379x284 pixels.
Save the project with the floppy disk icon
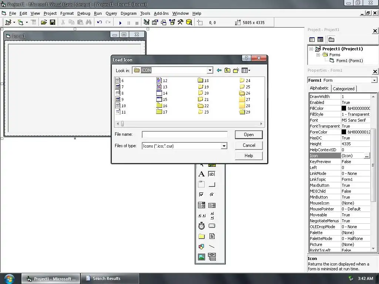coord(53,23)
